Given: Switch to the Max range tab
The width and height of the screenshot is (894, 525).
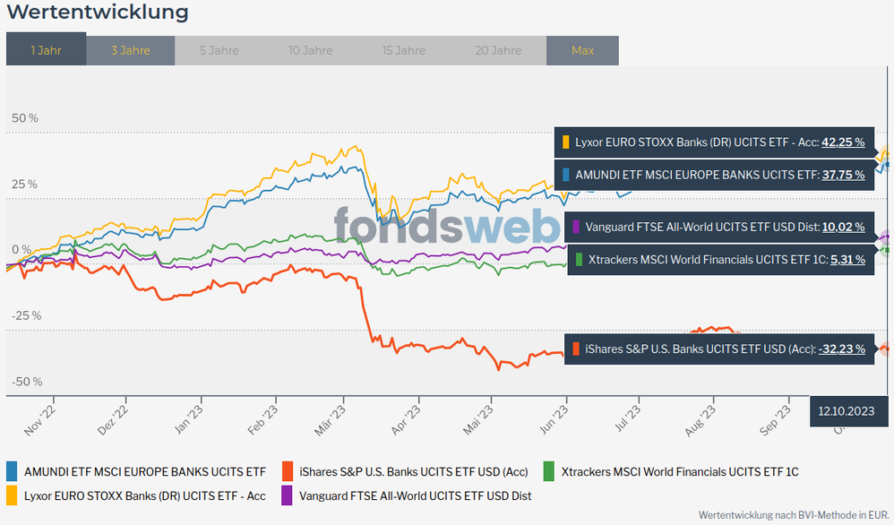Looking at the screenshot, I should (x=582, y=51).
